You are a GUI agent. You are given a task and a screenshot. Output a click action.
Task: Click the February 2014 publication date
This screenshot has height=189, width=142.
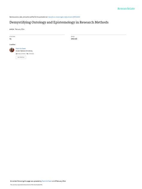click(19, 29)
